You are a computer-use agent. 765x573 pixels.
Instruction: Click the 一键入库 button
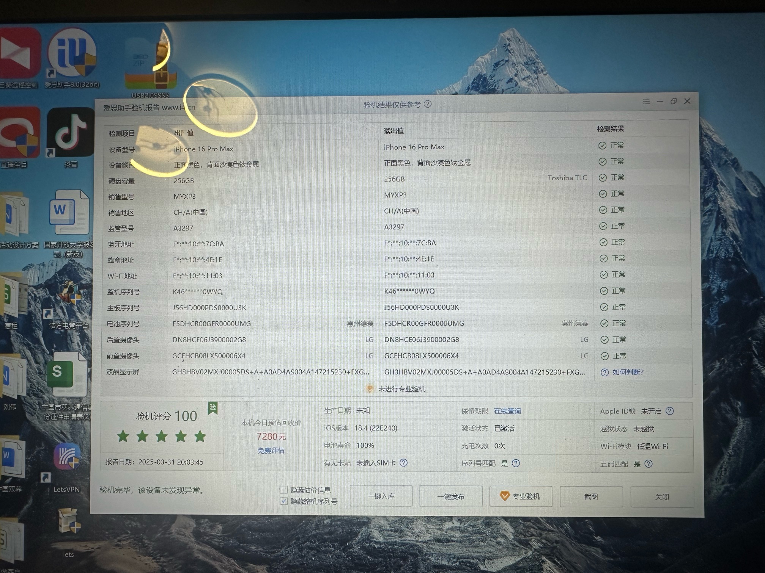point(381,496)
